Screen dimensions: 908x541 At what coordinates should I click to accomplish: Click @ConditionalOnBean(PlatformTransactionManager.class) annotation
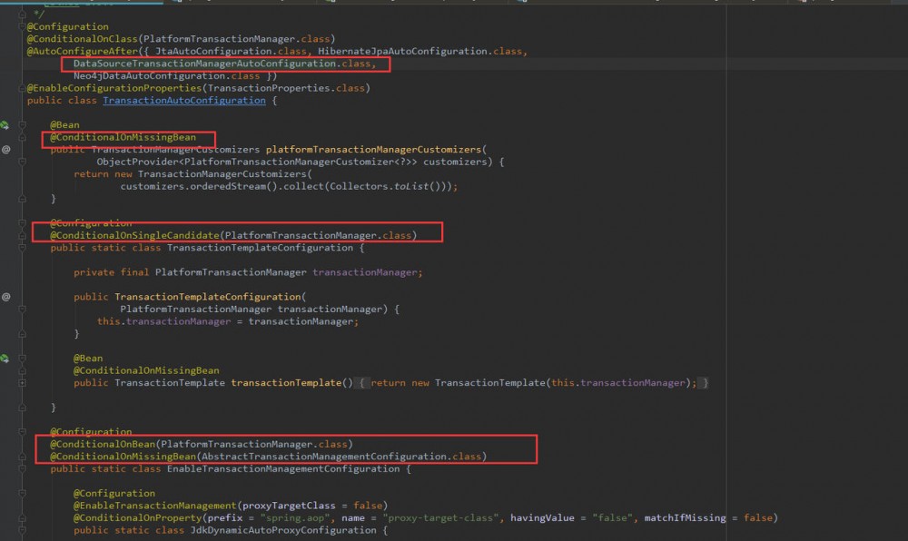coord(202,444)
